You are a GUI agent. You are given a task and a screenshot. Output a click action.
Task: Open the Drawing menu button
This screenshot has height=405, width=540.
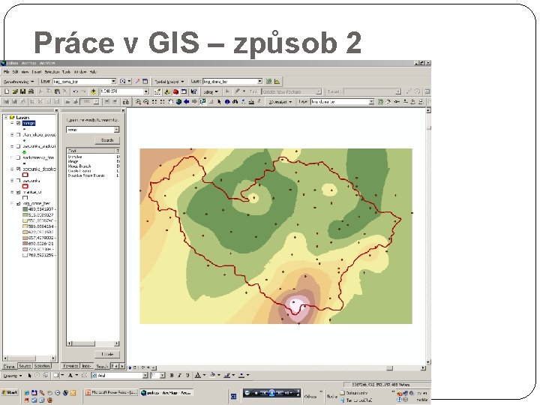pyautogui.click(x=13, y=376)
